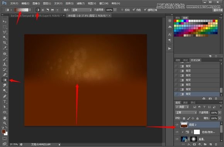Hide the 色相/饱和度 adjustment layer

(177, 132)
